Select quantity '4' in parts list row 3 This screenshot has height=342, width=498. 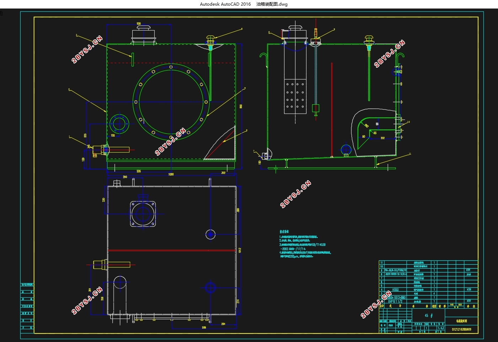434,293
